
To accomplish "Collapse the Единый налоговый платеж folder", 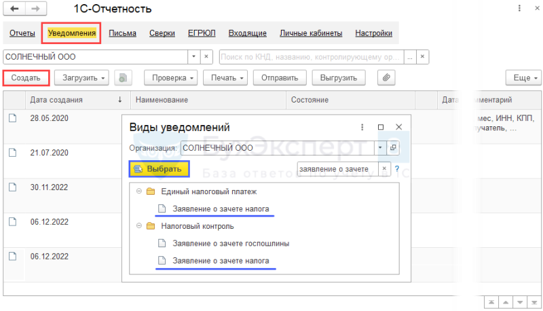I will click(139, 191).
